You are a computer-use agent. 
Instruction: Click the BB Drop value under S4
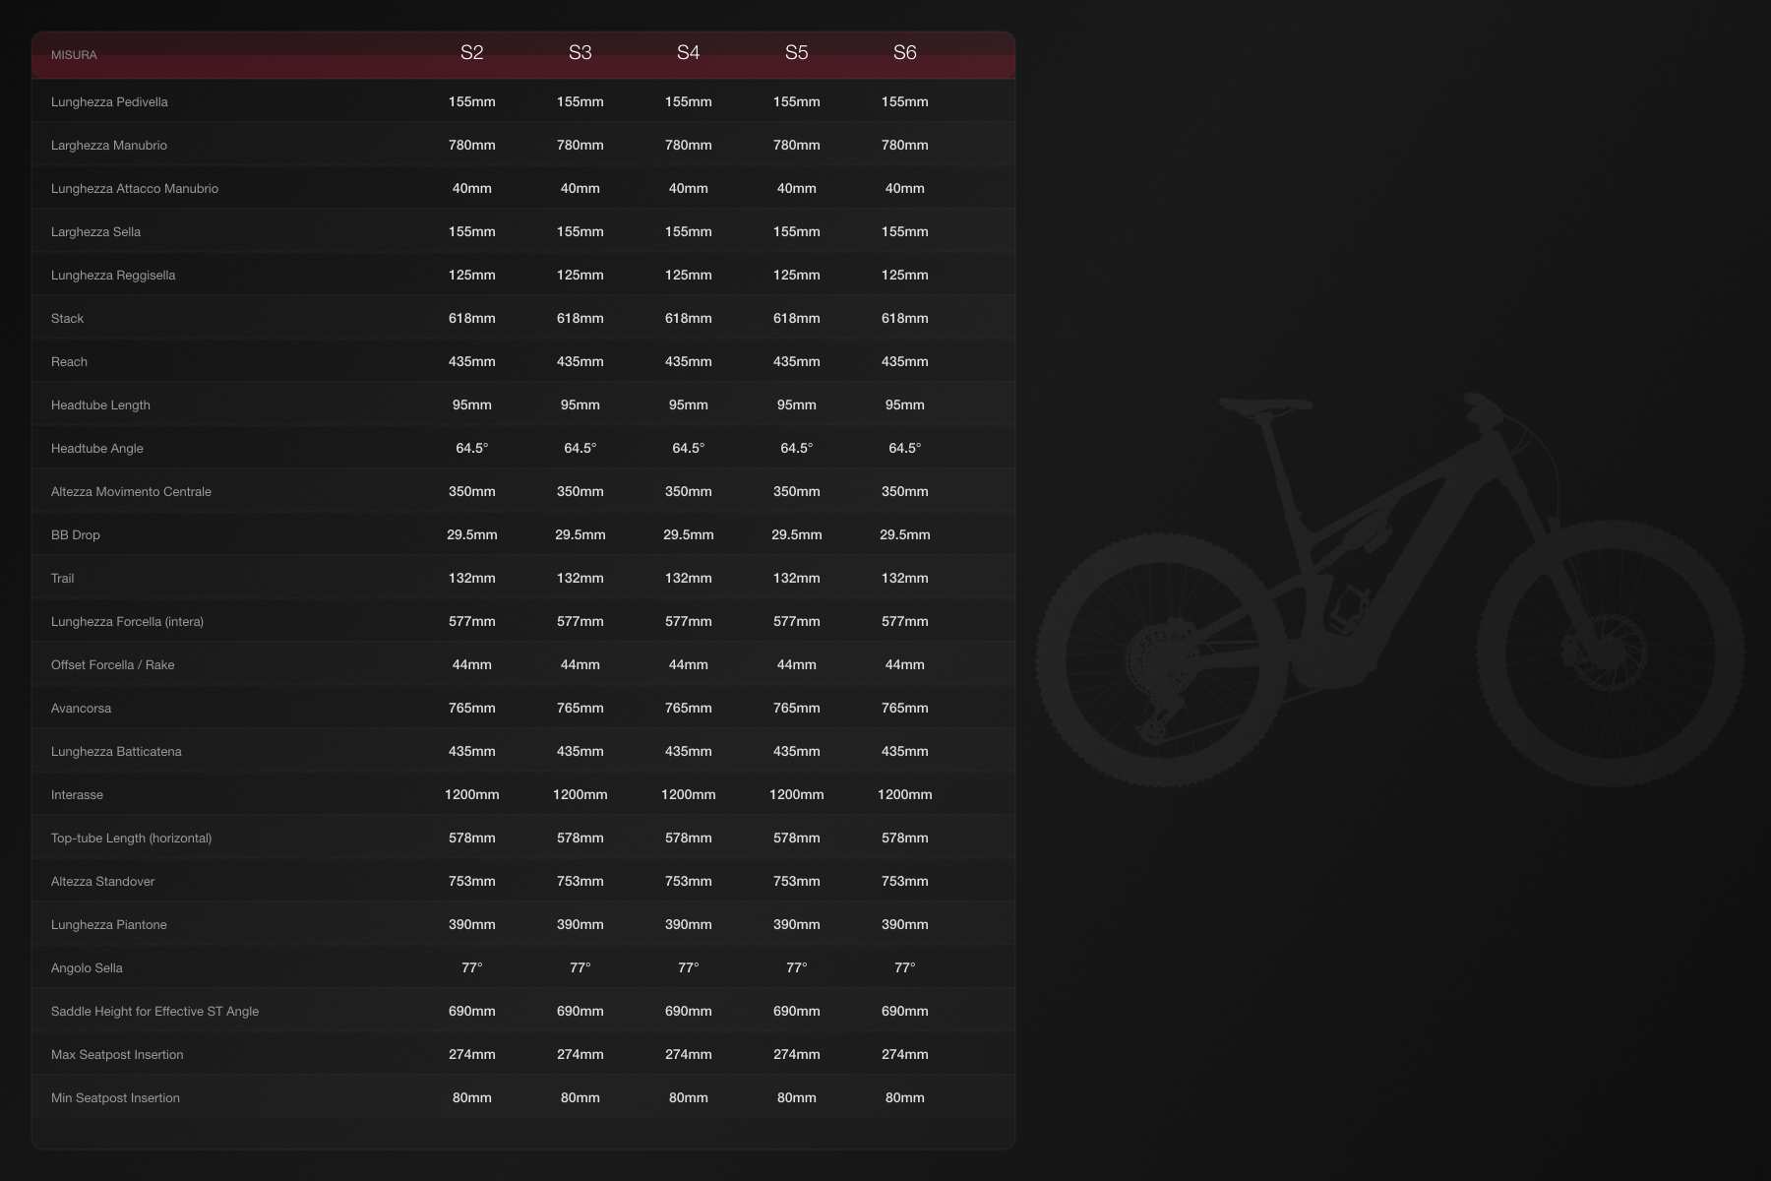tap(688, 535)
